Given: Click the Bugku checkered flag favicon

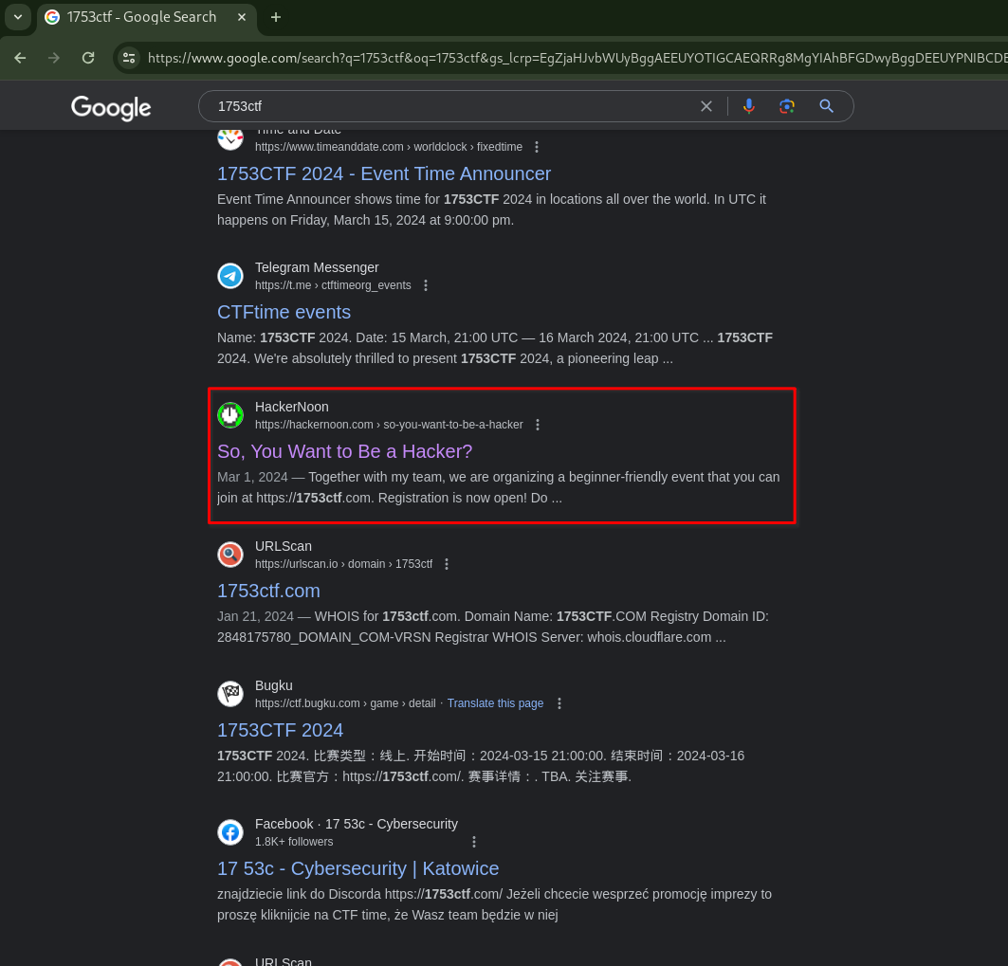Looking at the screenshot, I should coord(230,694).
